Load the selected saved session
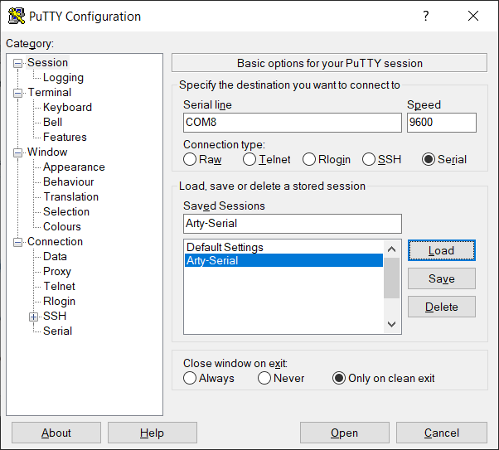499x450 pixels. tap(442, 250)
